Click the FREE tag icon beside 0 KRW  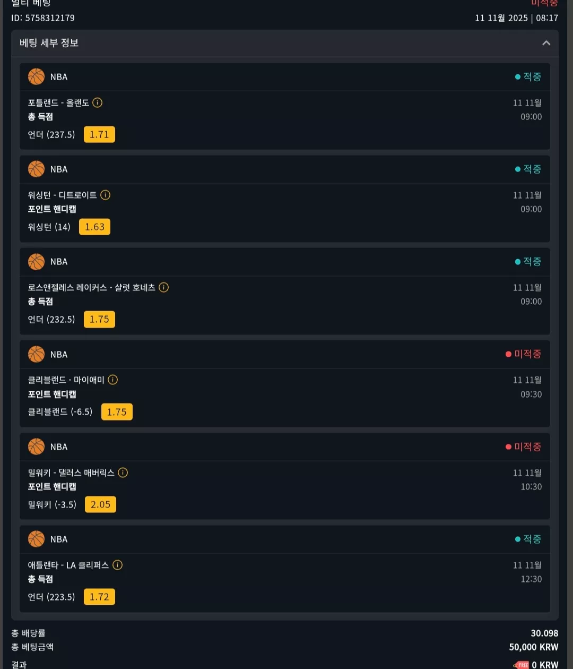[x=522, y=665]
